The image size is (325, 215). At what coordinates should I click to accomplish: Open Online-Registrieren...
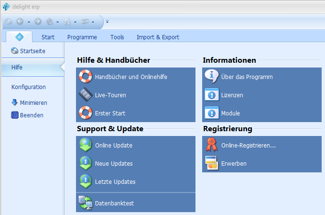262,145
